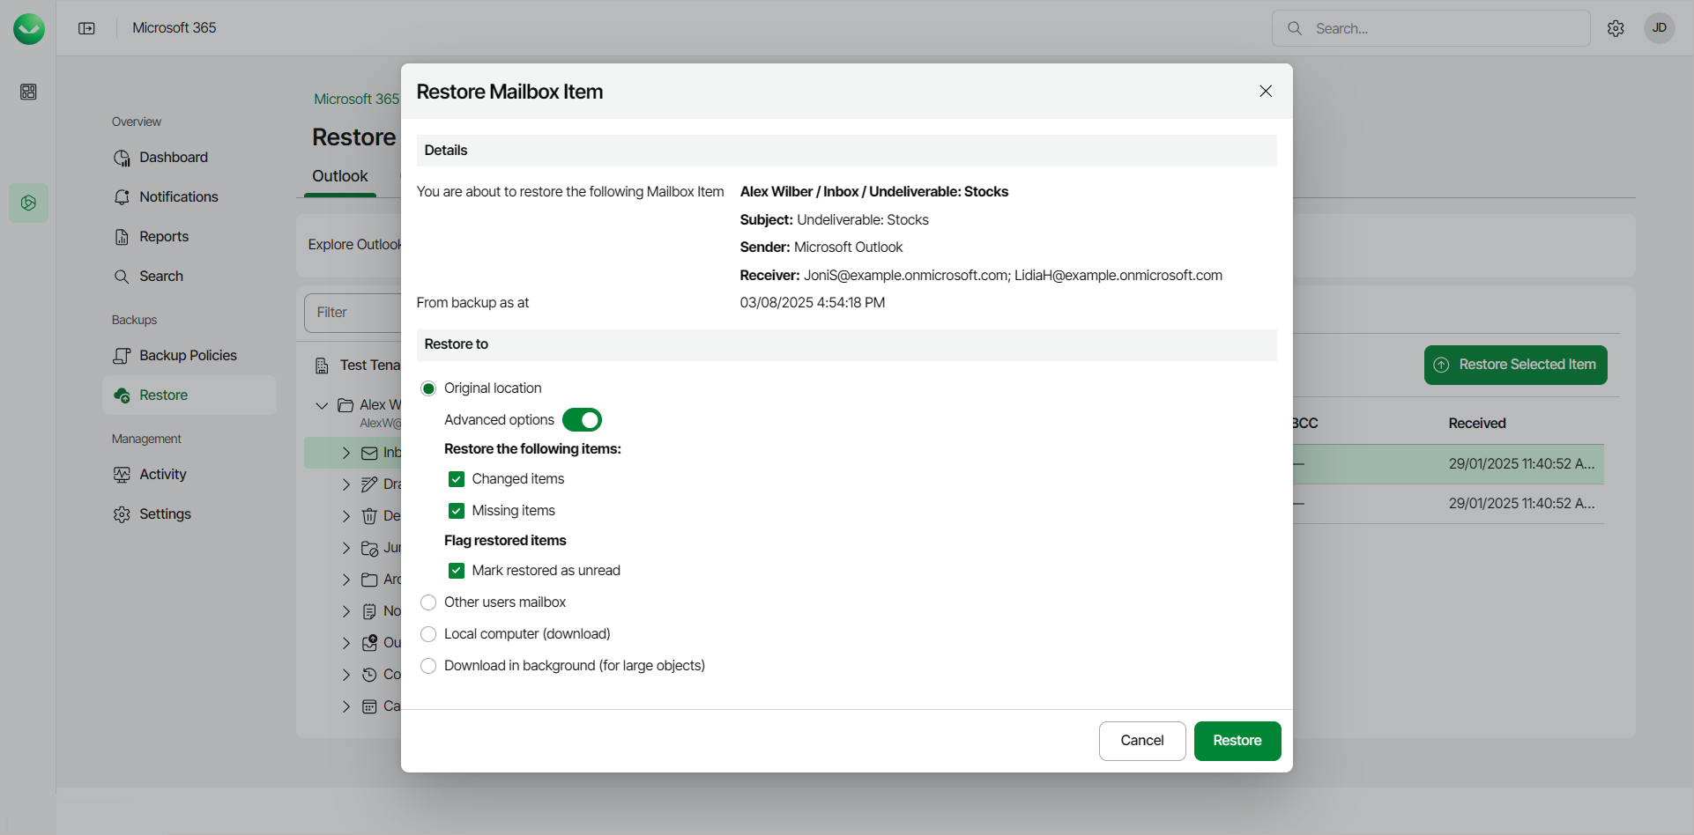Image resolution: width=1694 pixels, height=835 pixels.
Task: Choose Local computer (download) option
Action: tap(428, 634)
